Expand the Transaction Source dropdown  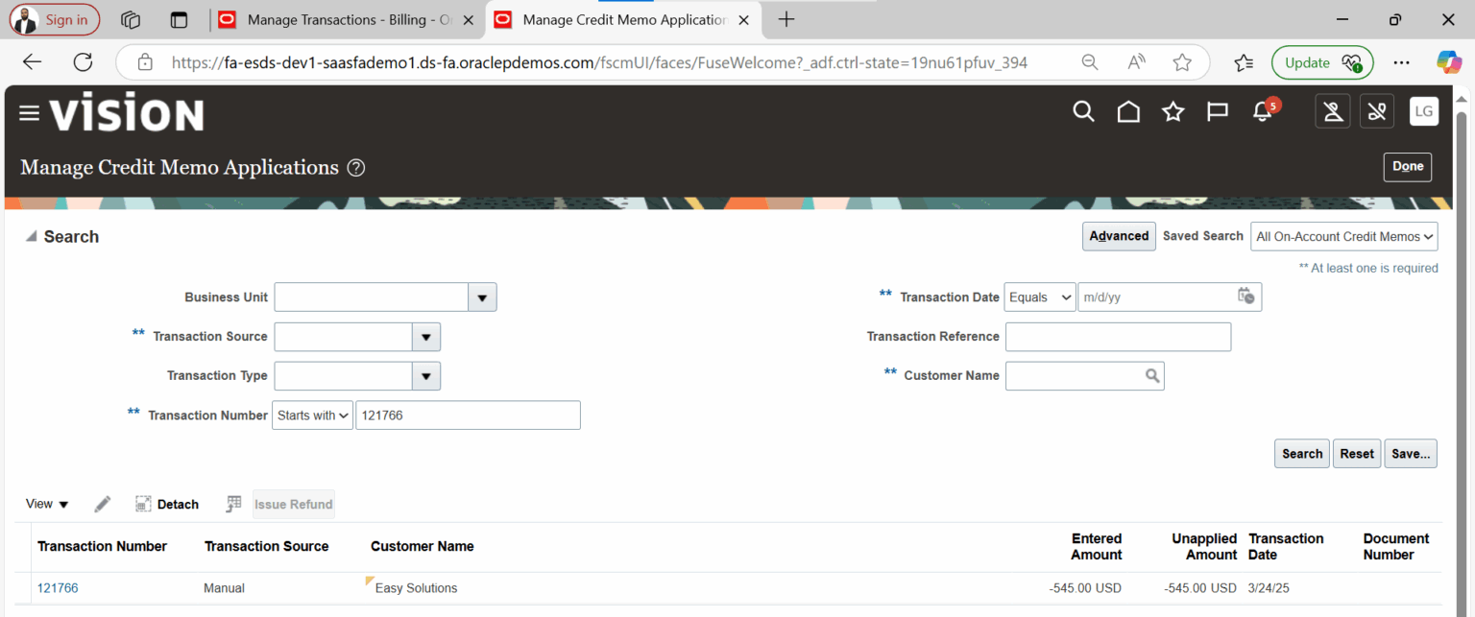(425, 336)
